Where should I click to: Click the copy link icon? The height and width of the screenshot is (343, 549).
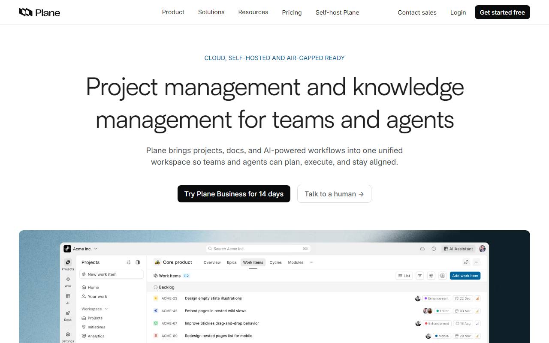pos(466,262)
